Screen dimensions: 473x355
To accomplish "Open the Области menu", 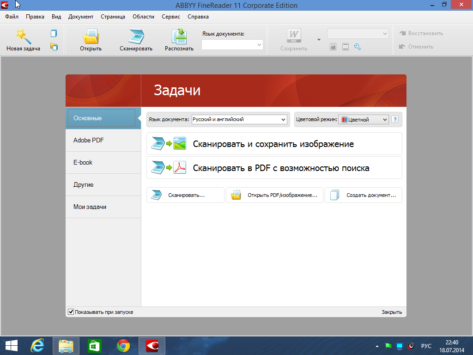I will point(143,17).
